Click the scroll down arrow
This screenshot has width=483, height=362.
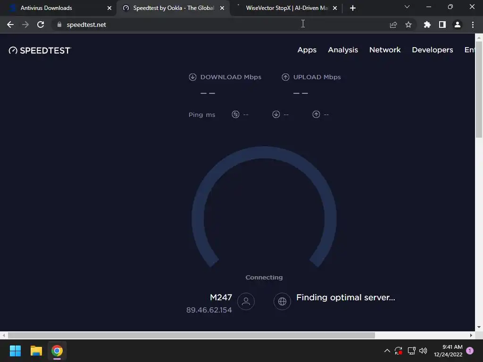[479, 327]
